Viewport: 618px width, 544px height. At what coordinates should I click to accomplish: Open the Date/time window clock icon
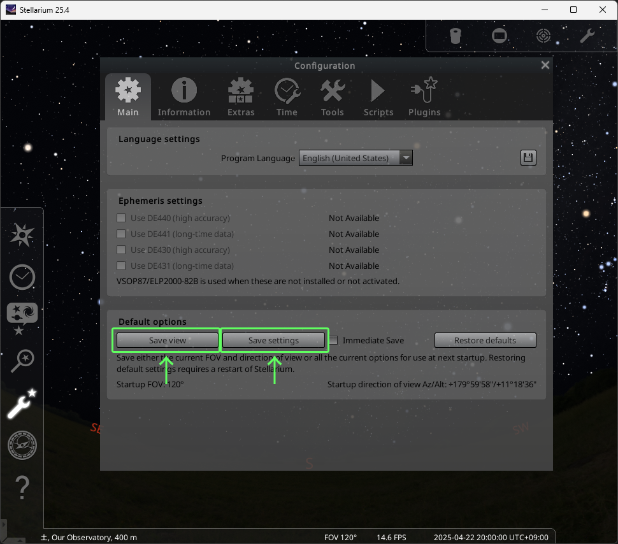pyautogui.click(x=22, y=277)
